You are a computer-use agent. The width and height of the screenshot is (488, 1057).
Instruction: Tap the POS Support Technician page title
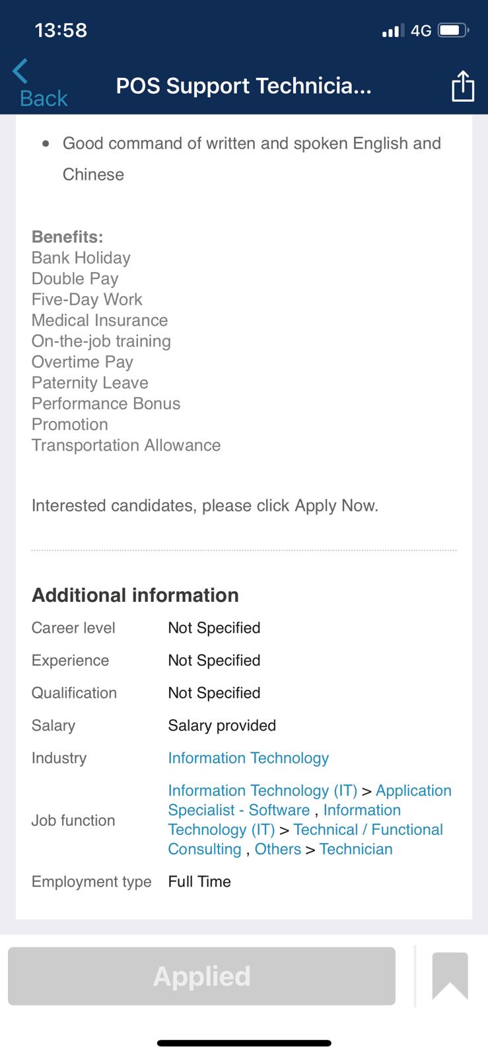pyautogui.click(x=244, y=86)
